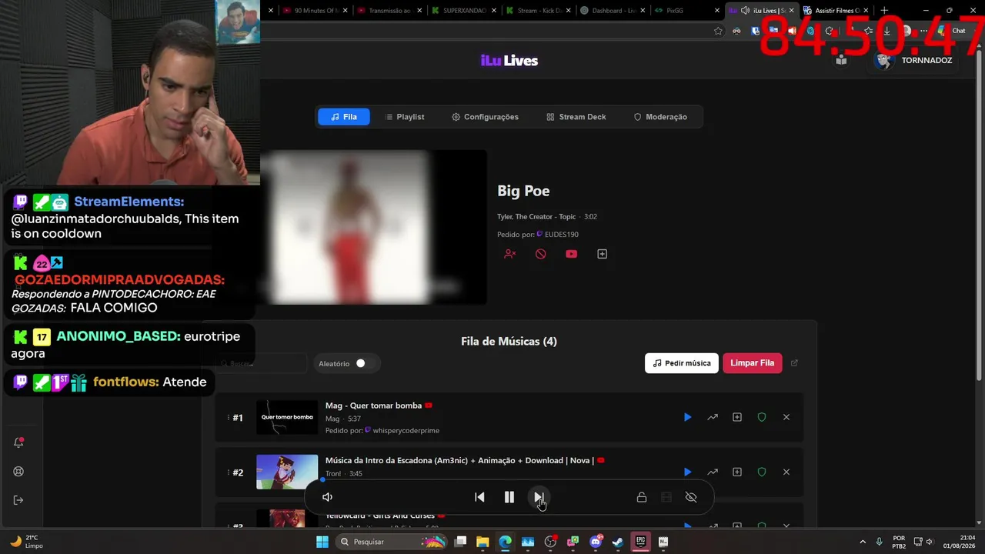Click the remove-user icon under Big Poe

[x=509, y=254]
